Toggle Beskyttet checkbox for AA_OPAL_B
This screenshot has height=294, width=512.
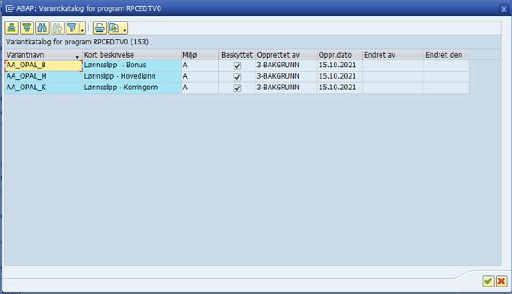click(237, 66)
